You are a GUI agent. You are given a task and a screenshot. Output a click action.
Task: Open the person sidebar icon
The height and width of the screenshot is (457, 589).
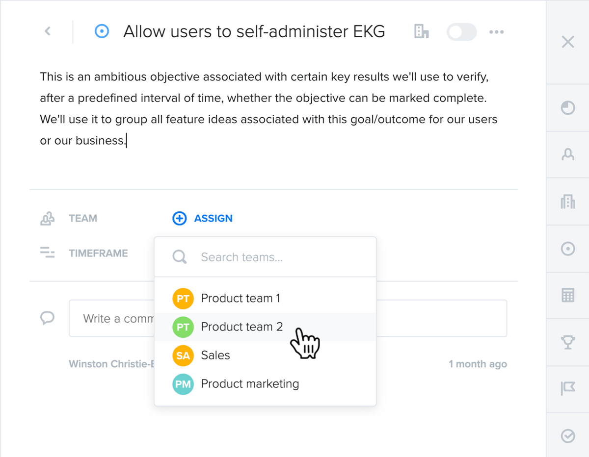pos(568,155)
